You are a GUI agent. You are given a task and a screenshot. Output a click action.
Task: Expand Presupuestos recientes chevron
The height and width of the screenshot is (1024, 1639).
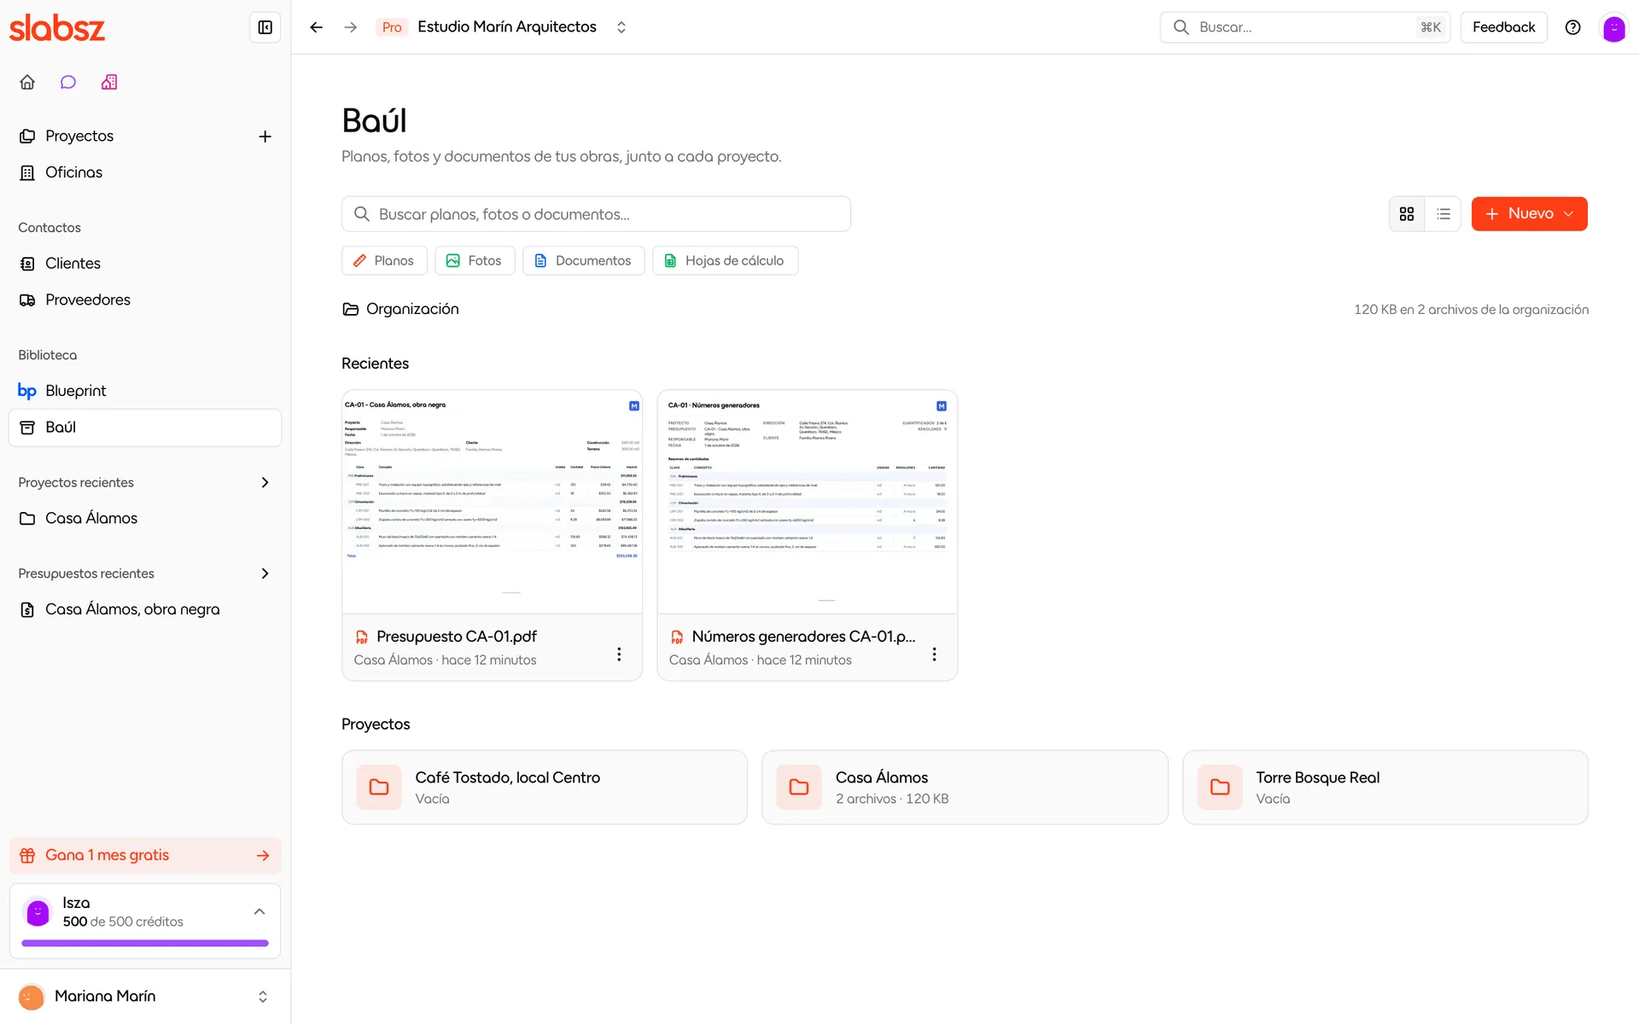[265, 573]
